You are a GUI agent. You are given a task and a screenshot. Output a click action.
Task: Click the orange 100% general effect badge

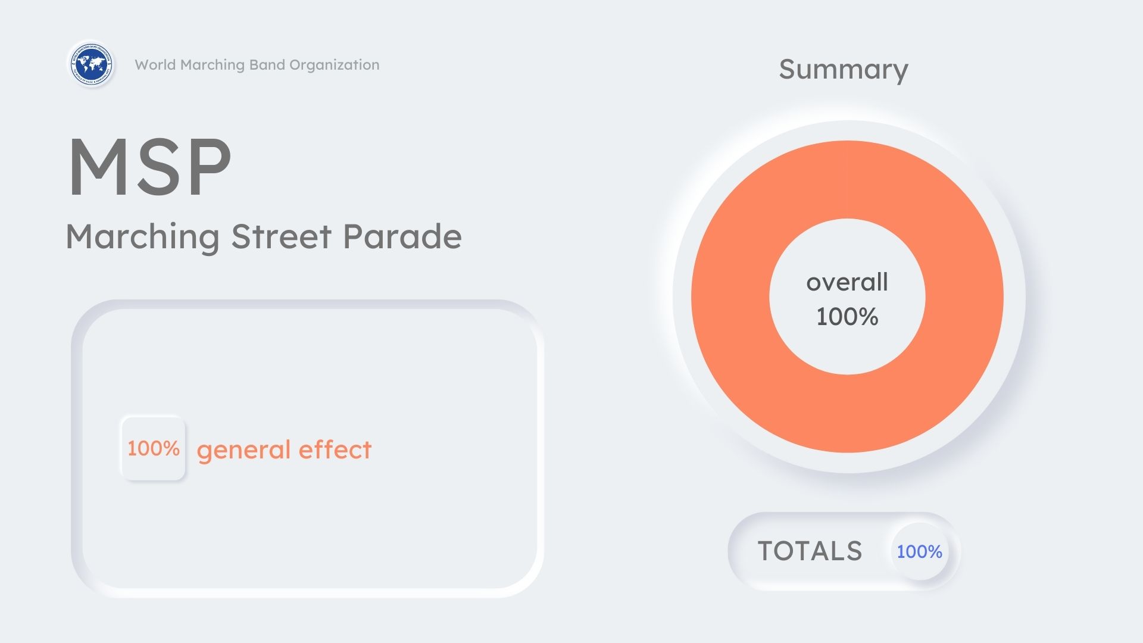pyautogui.click(x=153, y=448)
